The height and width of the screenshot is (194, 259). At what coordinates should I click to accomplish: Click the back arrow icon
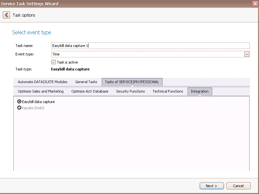coord(7,15)
